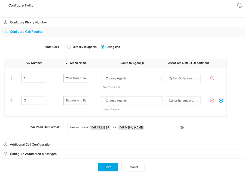Click drag handle of IVR row 1
The width and height of the screenshot is (245, 175).
click(x=11, y=78)
